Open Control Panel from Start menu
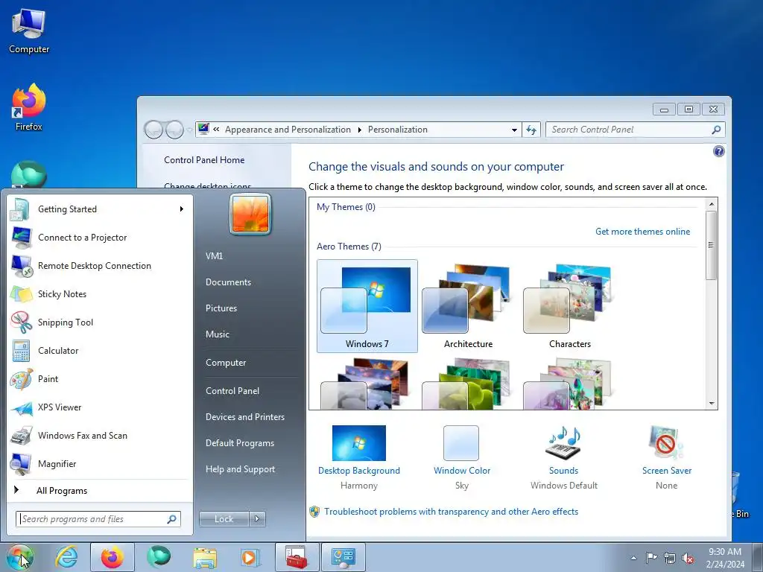The height and width of the screenshot is (572, 763). (232, 391)
